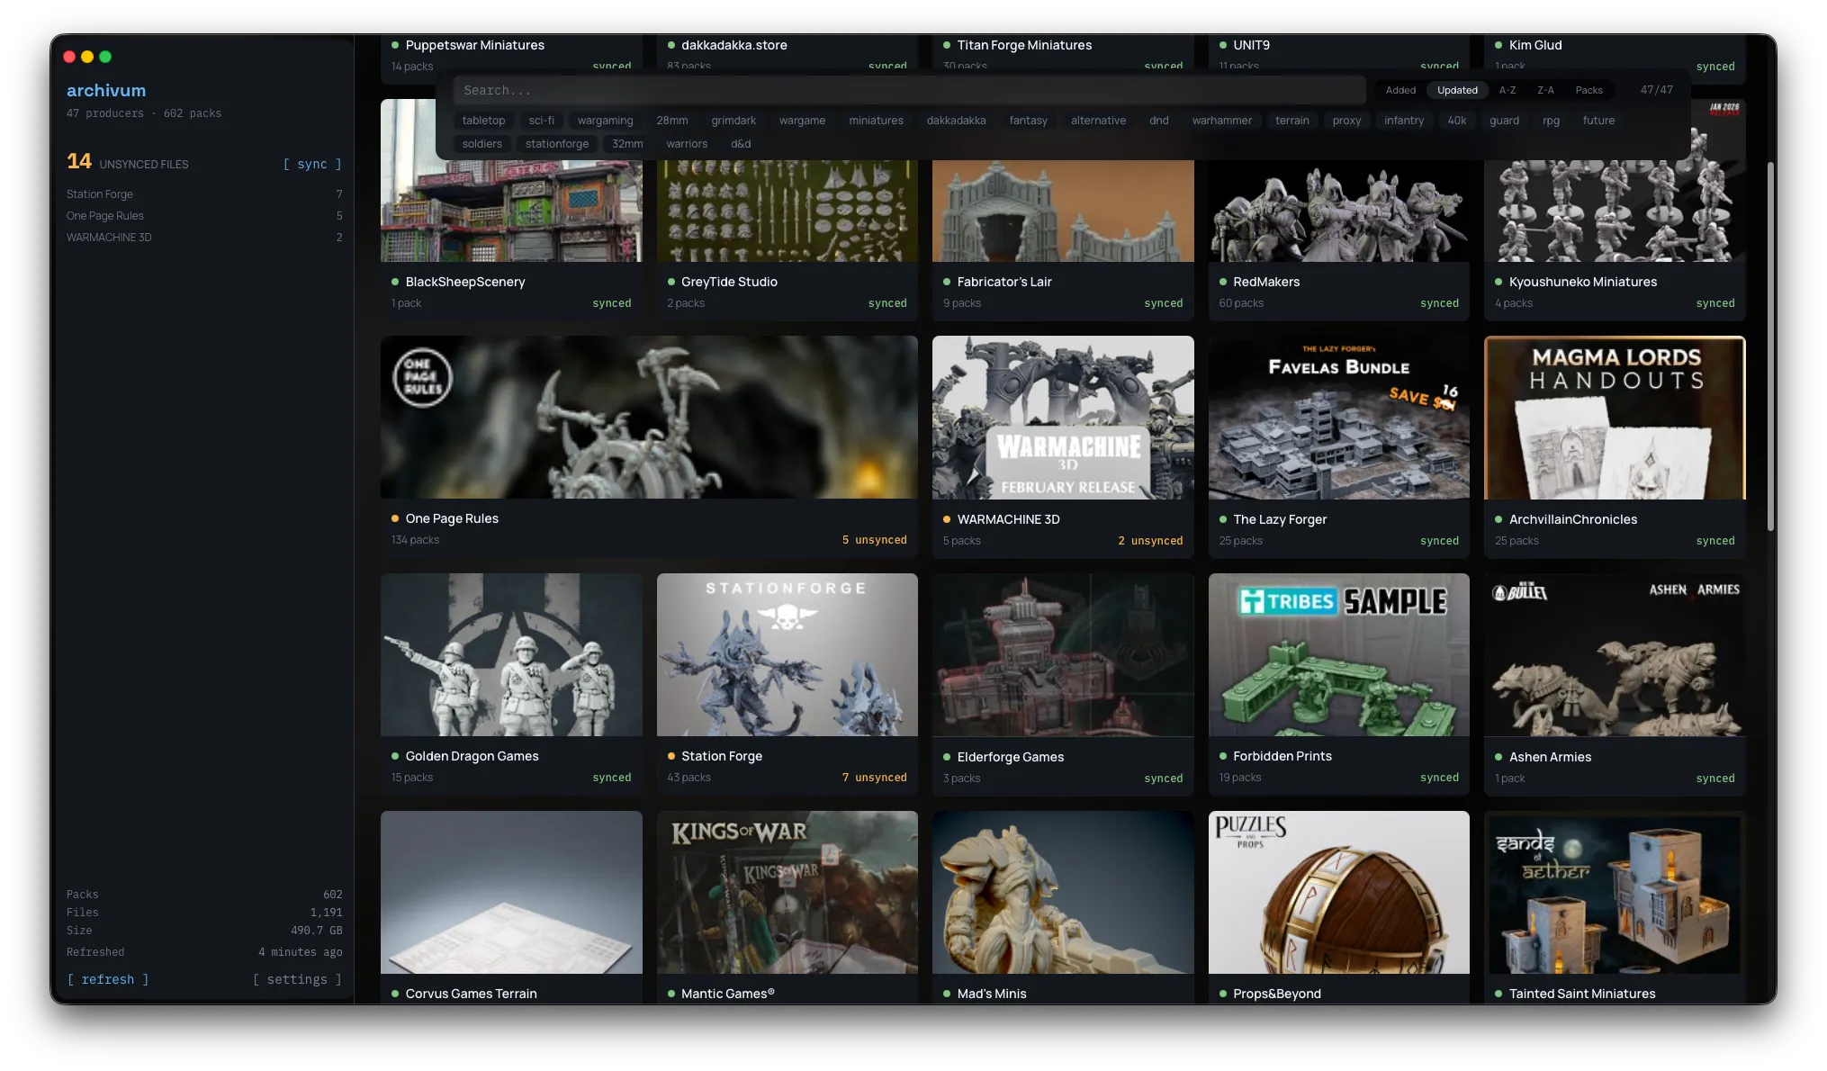Click the orange status dot beside WARMACHINE 3D
The image size is (1827, 1071).
[946, 519]
